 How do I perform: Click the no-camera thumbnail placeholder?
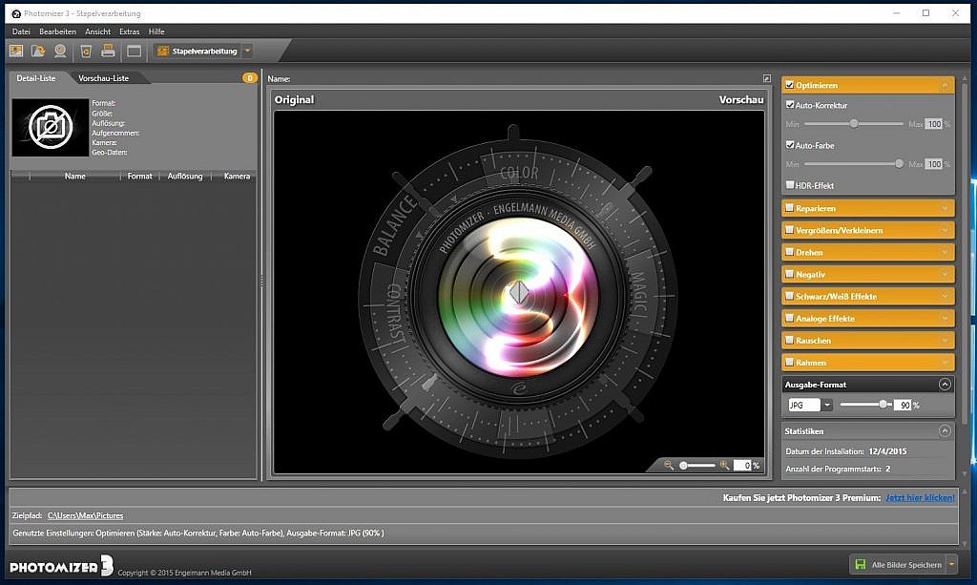click(x=51, y=128)
